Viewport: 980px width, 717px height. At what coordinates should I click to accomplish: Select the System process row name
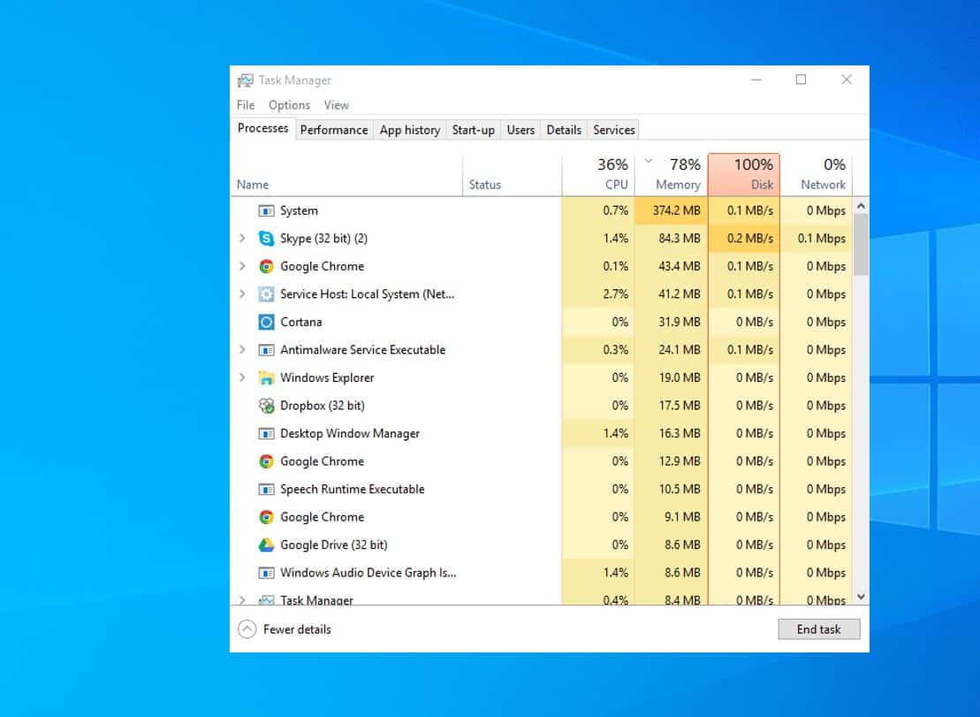[299, 210]
